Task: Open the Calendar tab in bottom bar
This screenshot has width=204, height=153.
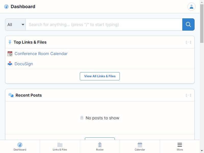Action: coord(140,146)
